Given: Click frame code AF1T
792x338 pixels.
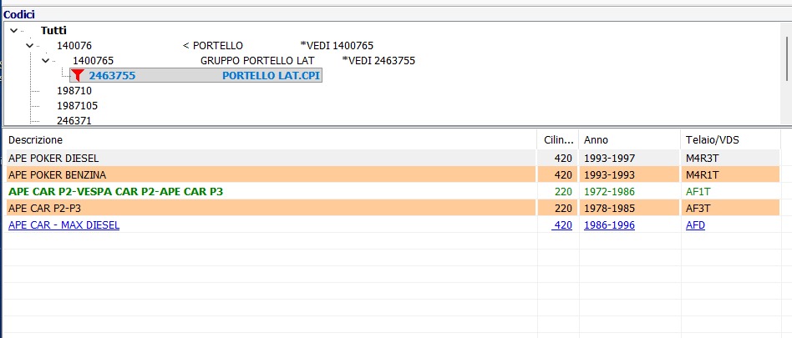Looking at the screenshot, I should click(x=698, y=192).
